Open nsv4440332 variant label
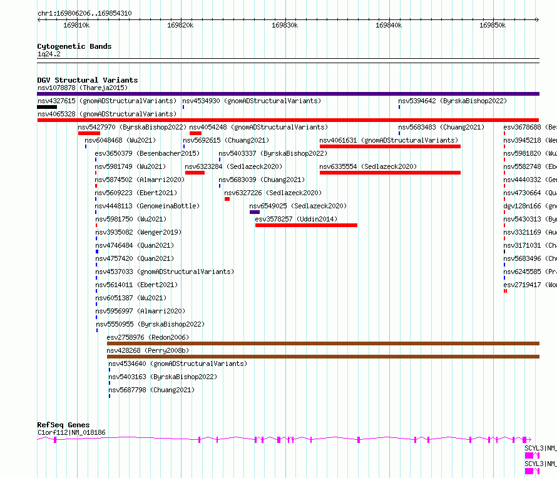The height and width of the screenshot is (478, 557). [x=530, y=180]
